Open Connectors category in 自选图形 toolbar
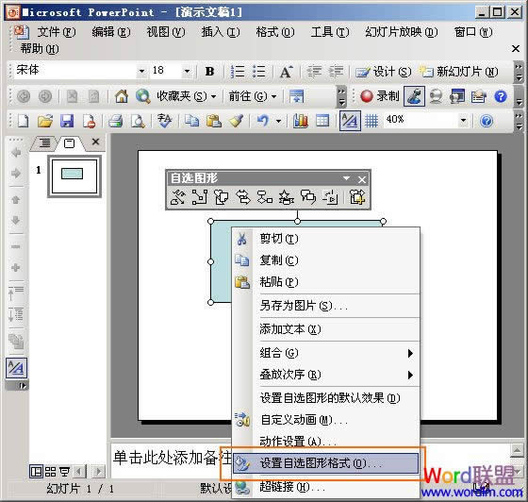Screen dimensions: 528x502 199,197
